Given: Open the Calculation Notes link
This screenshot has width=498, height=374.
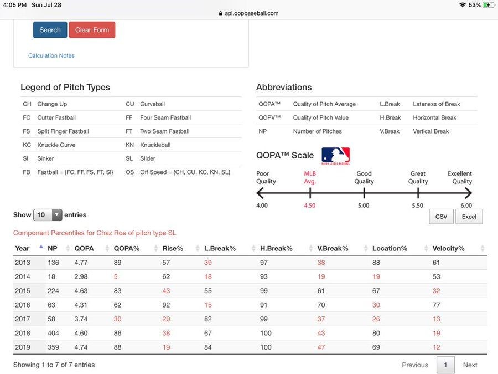Looking at the screenshot, I should pos(51,55).
